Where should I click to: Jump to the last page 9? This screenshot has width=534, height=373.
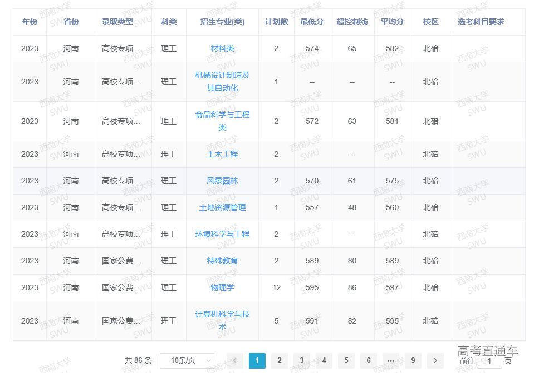(x=413, y=360)
